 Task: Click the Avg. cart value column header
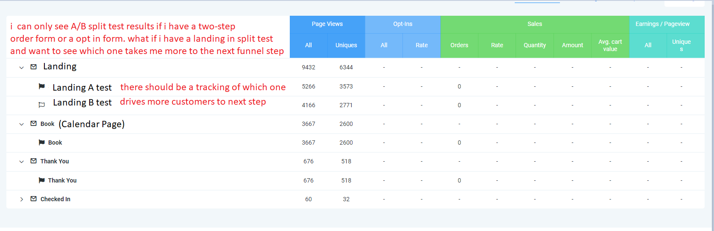click(610, 46)
